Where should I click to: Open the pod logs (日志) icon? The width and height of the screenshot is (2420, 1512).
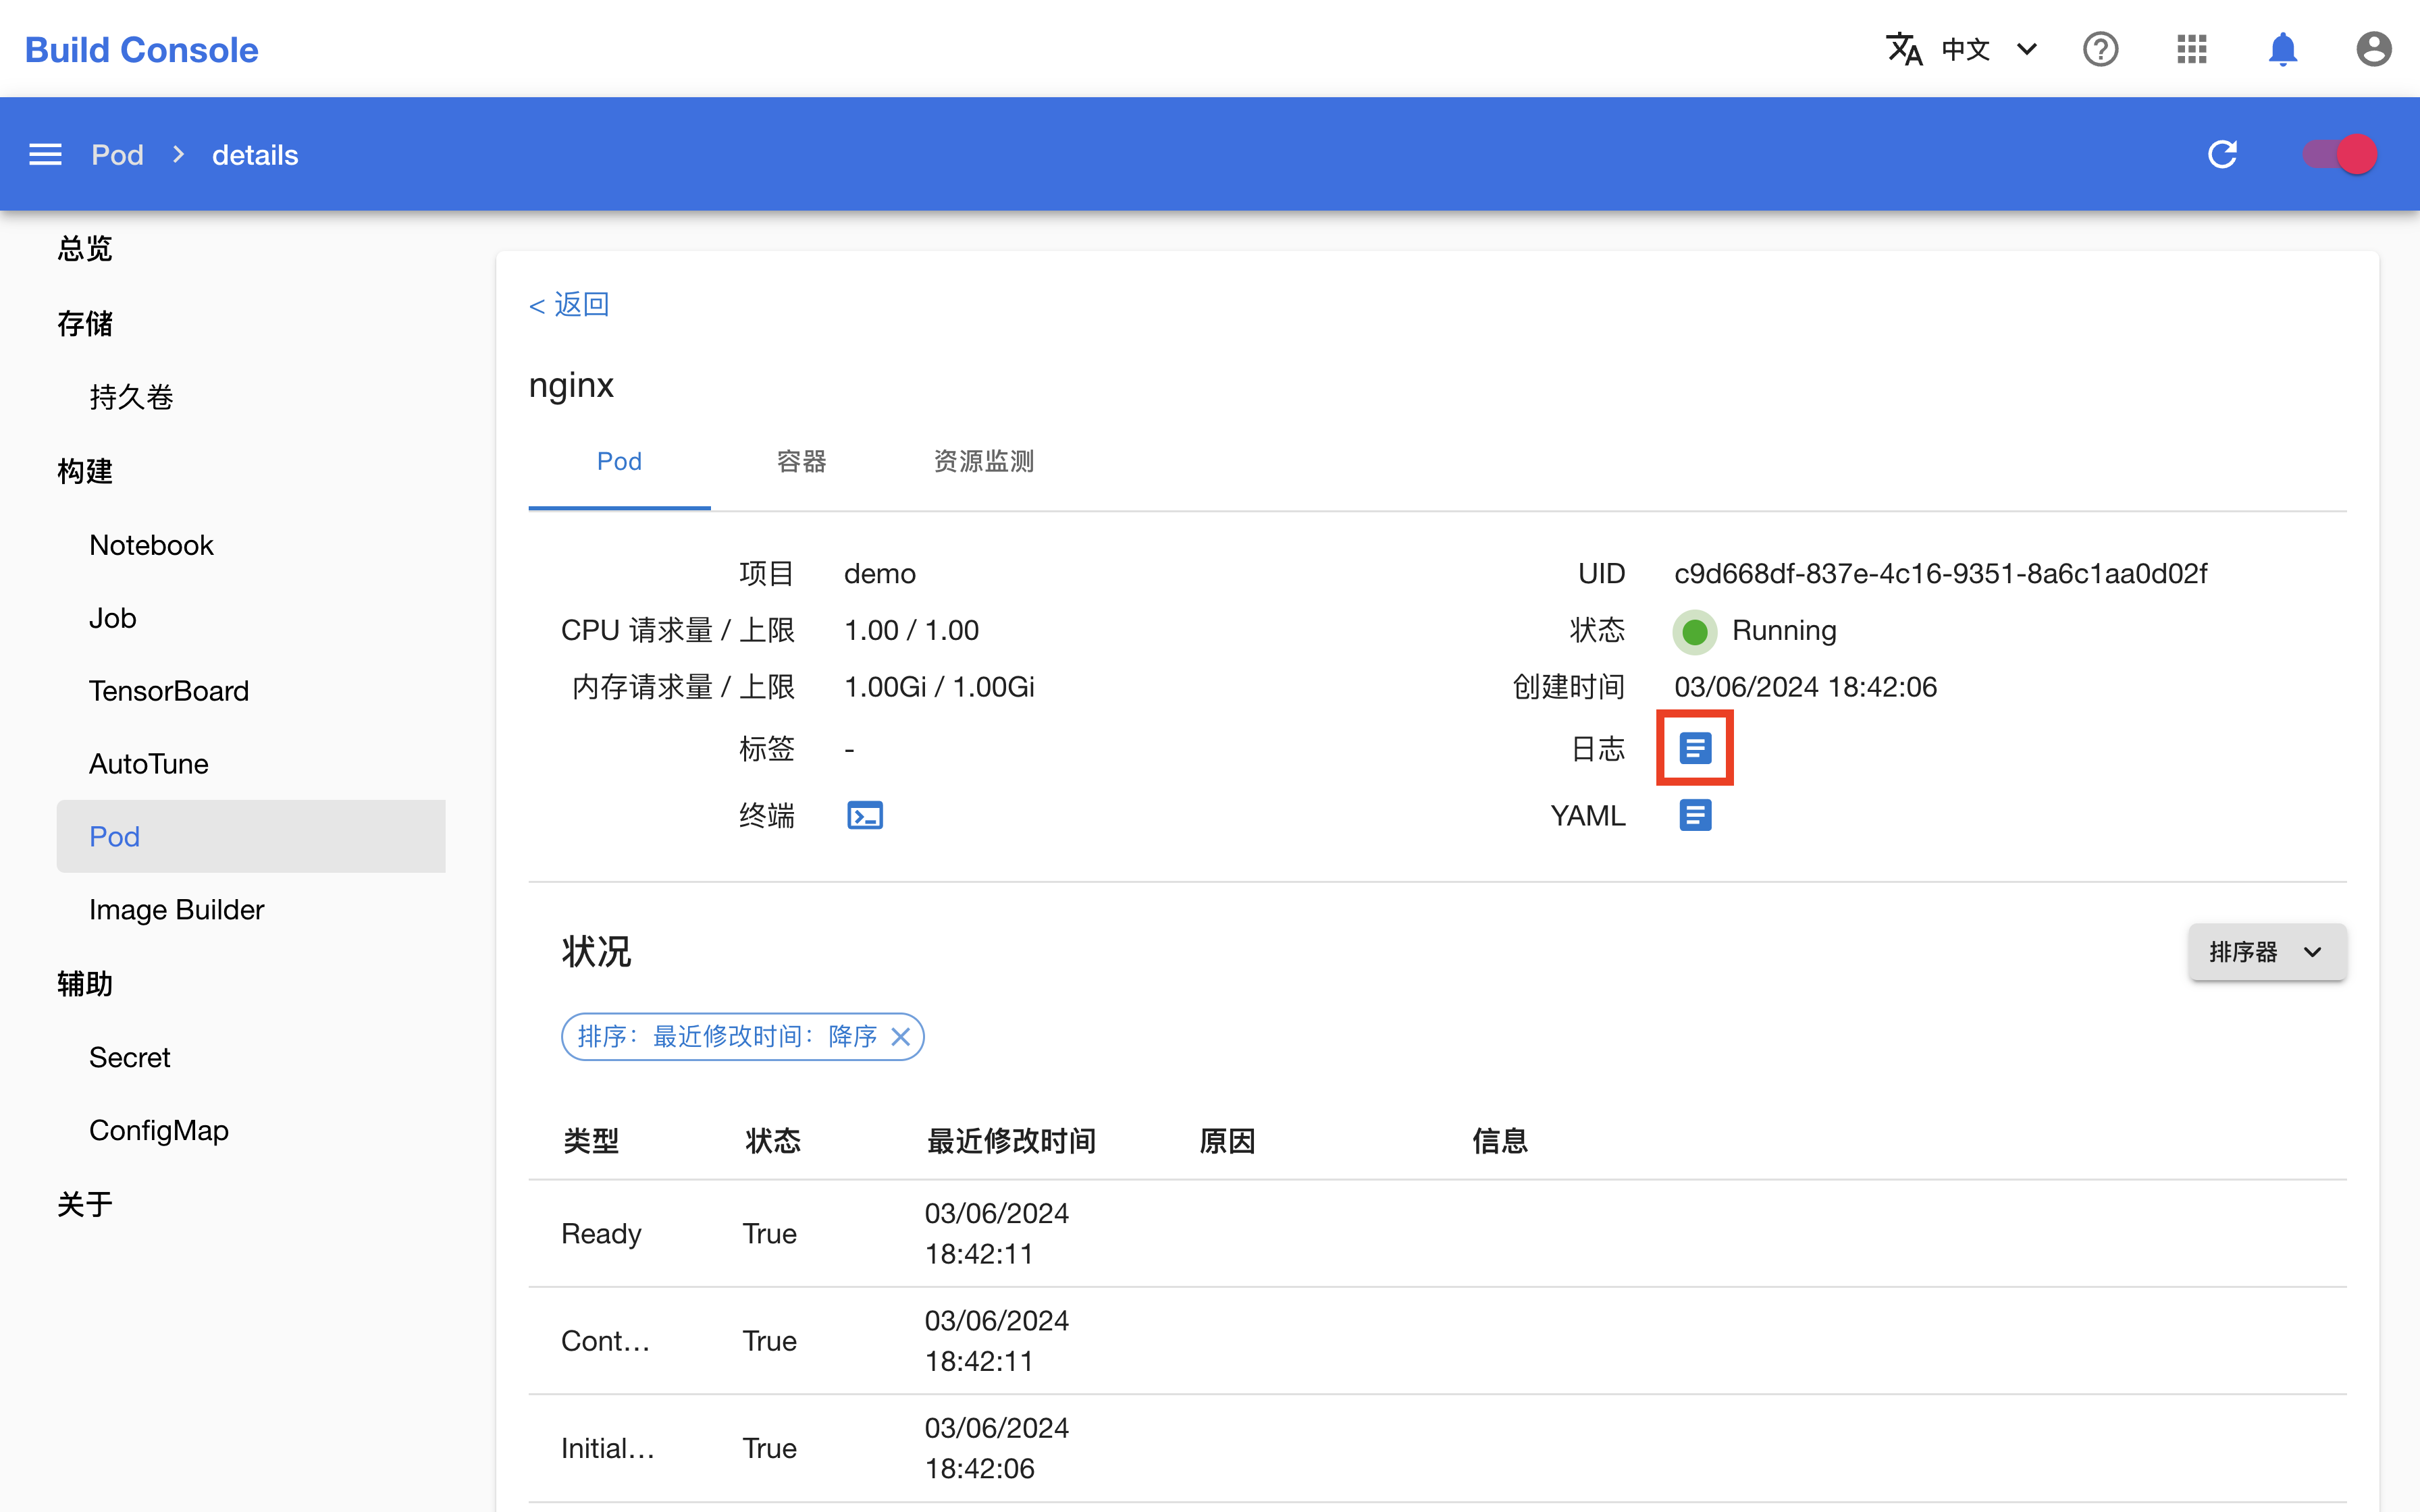tap(1694, 748)
